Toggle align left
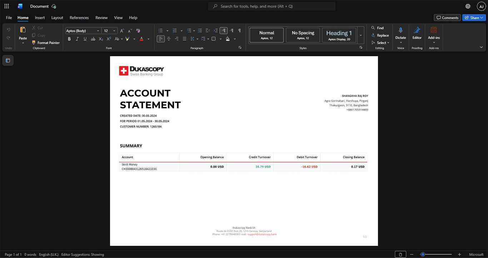The width and height of the screenshot is (488, 258). (x=161, y=39)
